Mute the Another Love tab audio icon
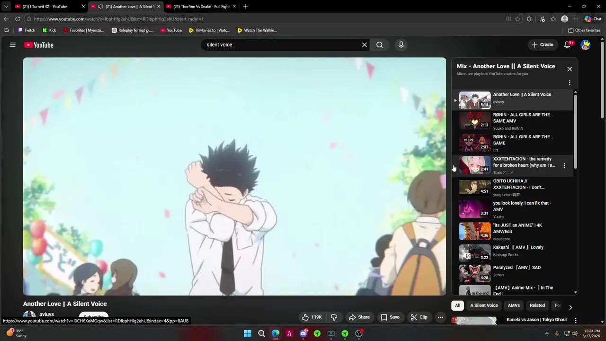Viewport: 606px width, 341px height. tap(100, 7)
